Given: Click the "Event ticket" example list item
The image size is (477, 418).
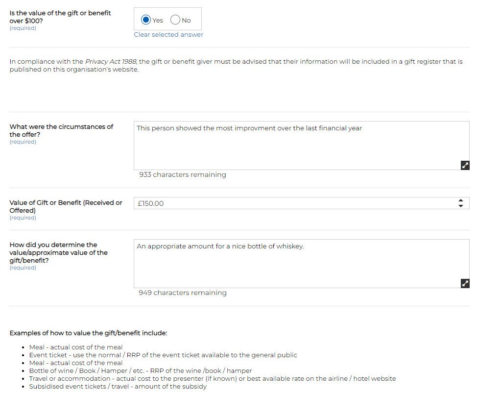Looking at the screenshot, I should 163,355.
